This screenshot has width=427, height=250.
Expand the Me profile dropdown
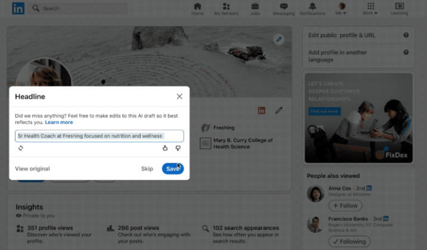tap(341, 9)
